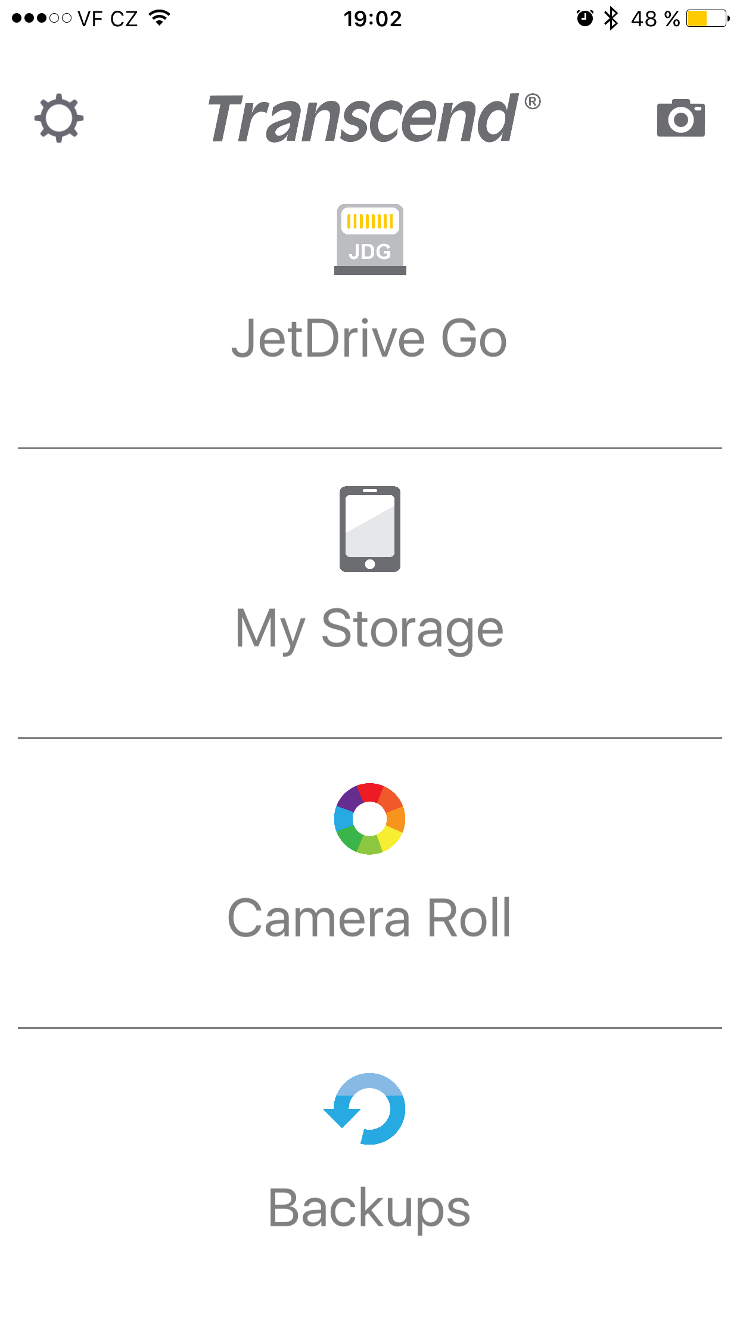Tap the 48 % battery percentage text

(655, 18)
